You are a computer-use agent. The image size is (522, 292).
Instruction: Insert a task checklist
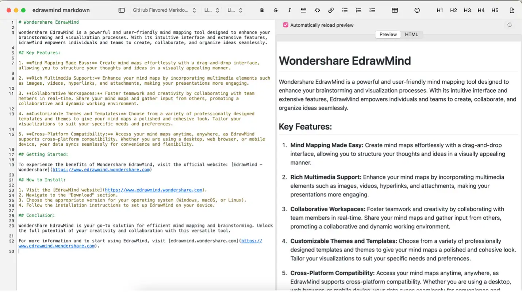click(x=372, y=10)
